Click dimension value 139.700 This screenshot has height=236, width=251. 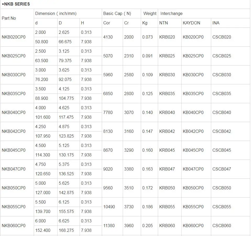(x=43, y=212)
